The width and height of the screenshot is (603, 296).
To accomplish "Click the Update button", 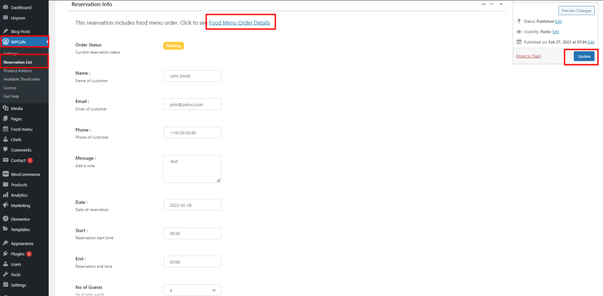I will [584, 56].
